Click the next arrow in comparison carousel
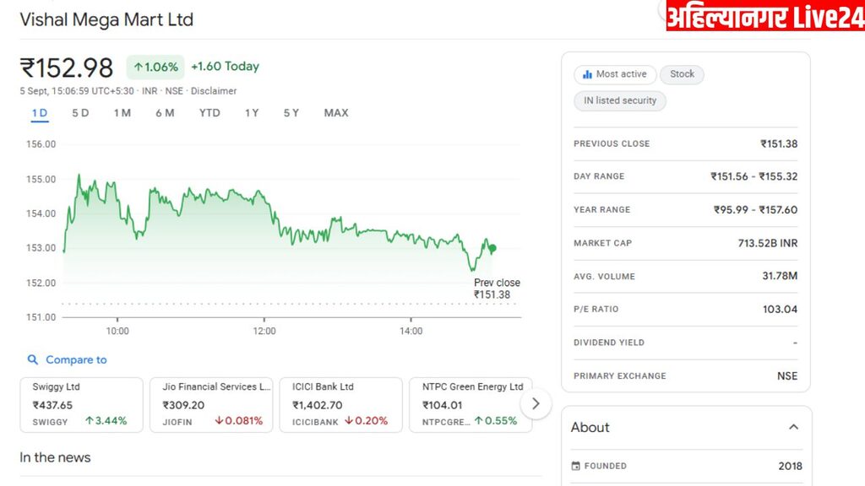The image size is (865, 486). [x=536, y=404]
